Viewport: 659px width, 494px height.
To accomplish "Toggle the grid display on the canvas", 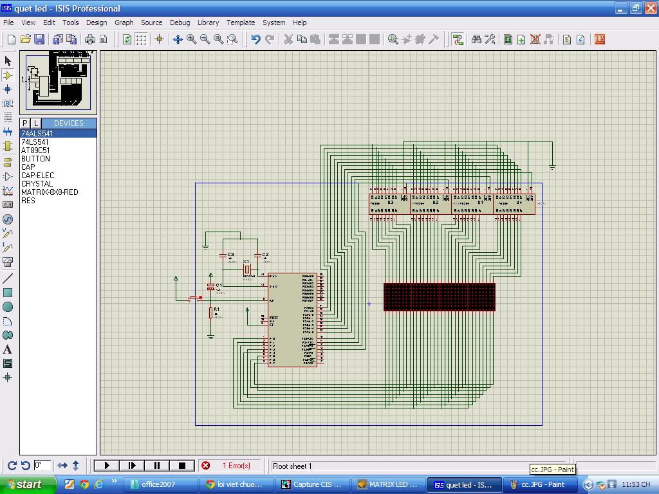I will 141,39.
